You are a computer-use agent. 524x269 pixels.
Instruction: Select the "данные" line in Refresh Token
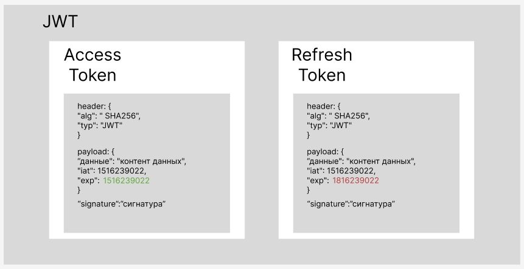pyautogui.click(x=361, y=162)
